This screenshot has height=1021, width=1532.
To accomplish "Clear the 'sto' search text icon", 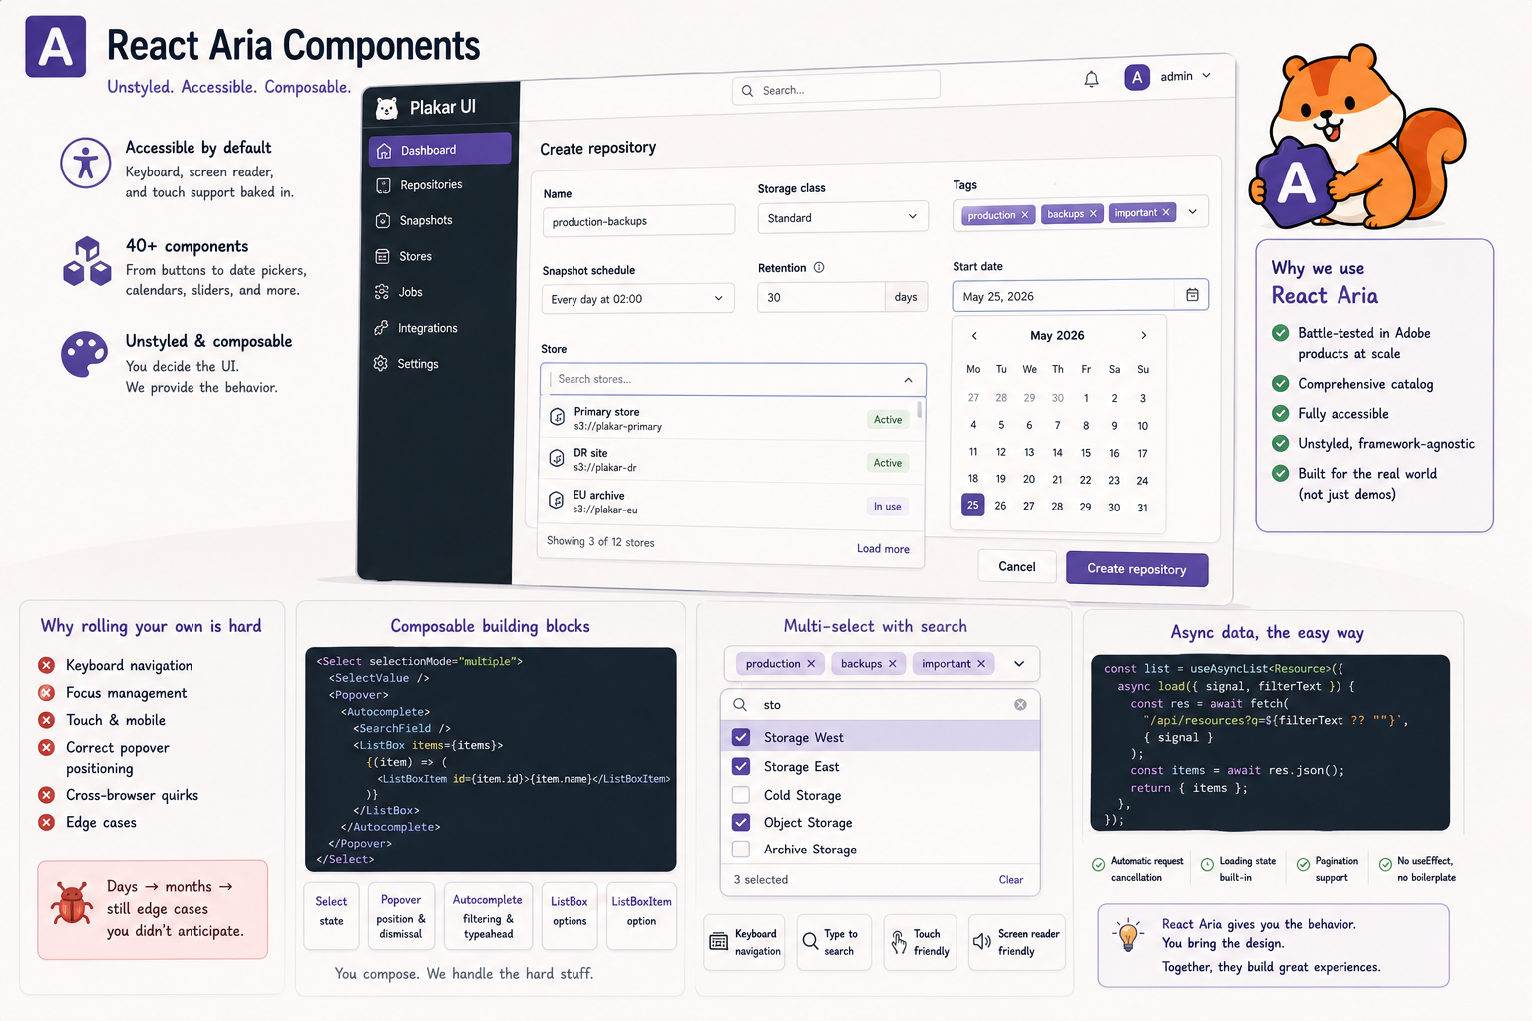I will pos(1020,705).
